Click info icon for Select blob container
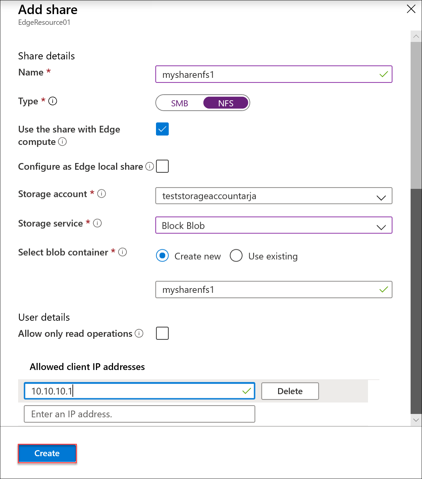 pyautogui.click(x=122, y=252)
